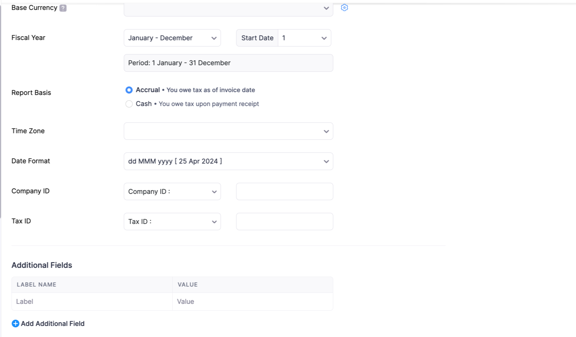Expand the Time Zone dropdown
This screenshot has height=337, width=576.
228,131
